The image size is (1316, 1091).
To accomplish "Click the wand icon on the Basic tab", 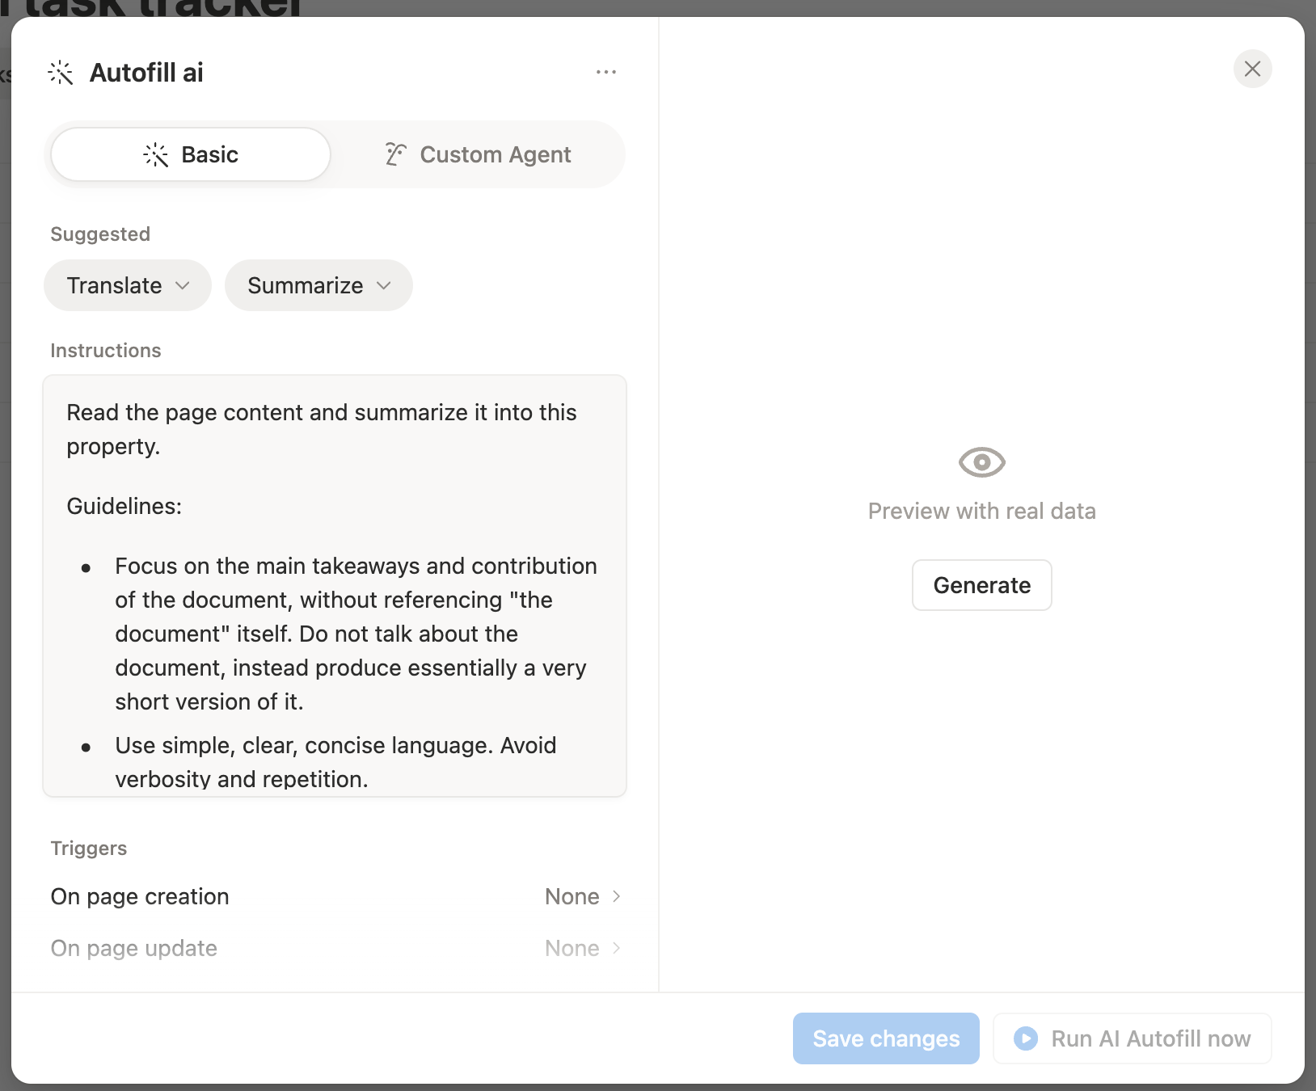I will (154, 154).
